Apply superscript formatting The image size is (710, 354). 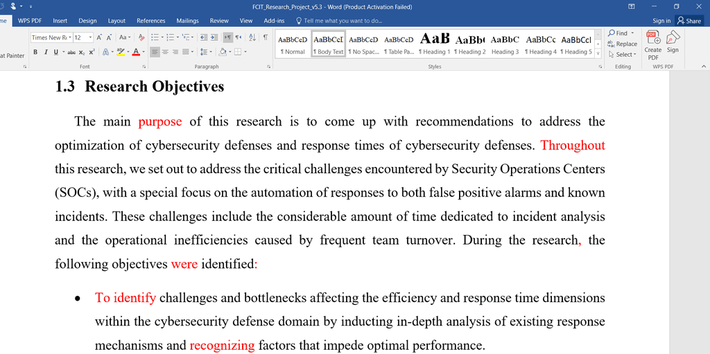pyautogui.click(x=92, y=52)
